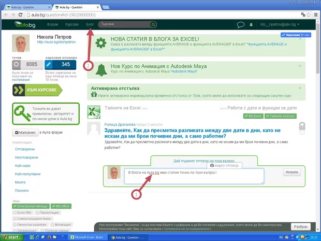Screen dimensions: 321x241
Task: Accept cookies with the Разбрах button
Action: point(301,226)
